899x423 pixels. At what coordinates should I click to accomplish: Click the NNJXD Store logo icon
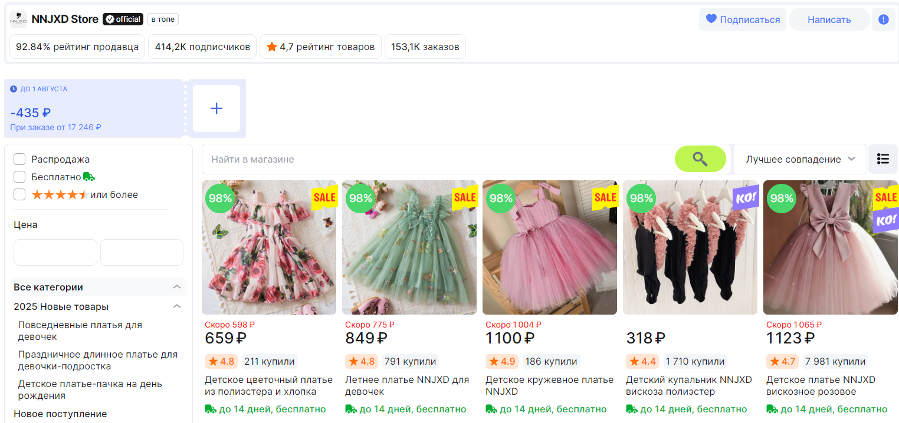(18, 19)
